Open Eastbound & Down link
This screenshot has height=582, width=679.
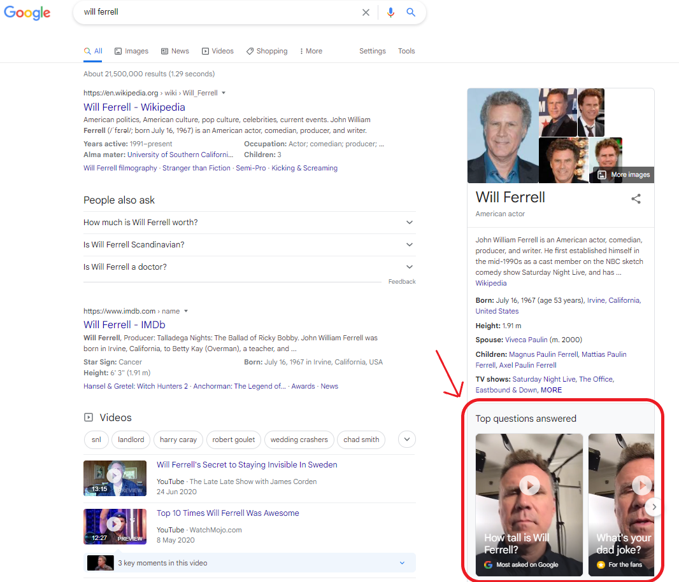[x=506, y=390]
